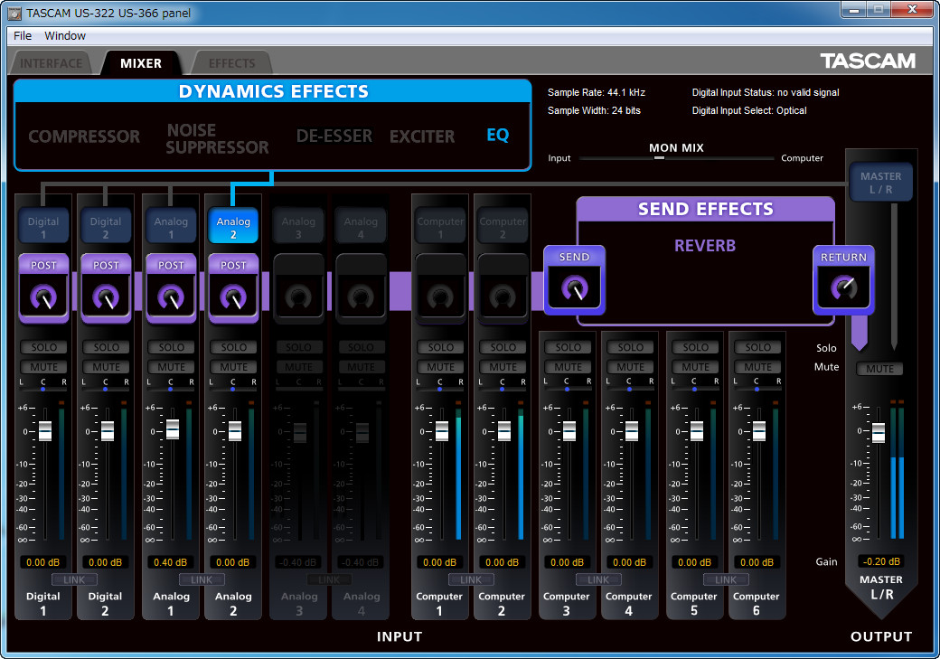This screenshot has width=940, height=659.
Task: Click the Analog 2 send knob
Action: pyautogui.click(x=233, y=297)
